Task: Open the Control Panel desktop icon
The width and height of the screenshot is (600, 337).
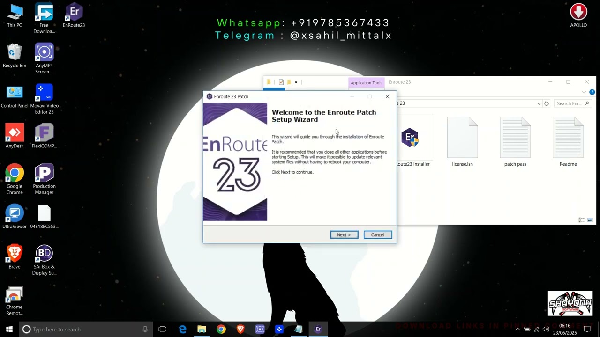Action: click(15, 97)
